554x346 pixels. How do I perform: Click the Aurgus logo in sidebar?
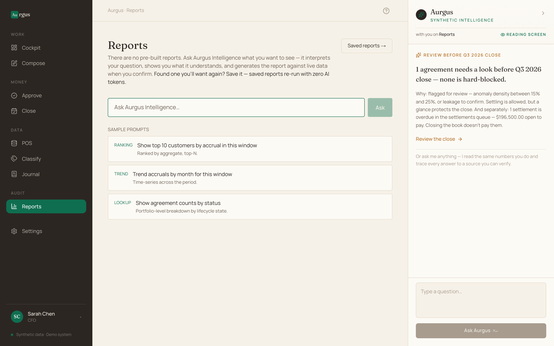pyautogui.click(x=20, y=15)
